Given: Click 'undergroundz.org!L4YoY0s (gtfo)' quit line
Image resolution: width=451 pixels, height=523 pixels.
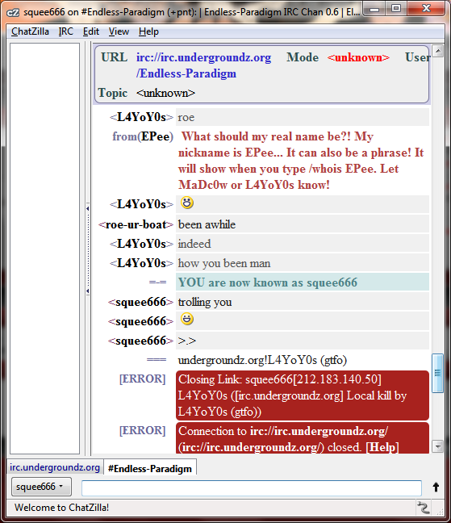Looking at the screenshot, I should tap(262, 360).
